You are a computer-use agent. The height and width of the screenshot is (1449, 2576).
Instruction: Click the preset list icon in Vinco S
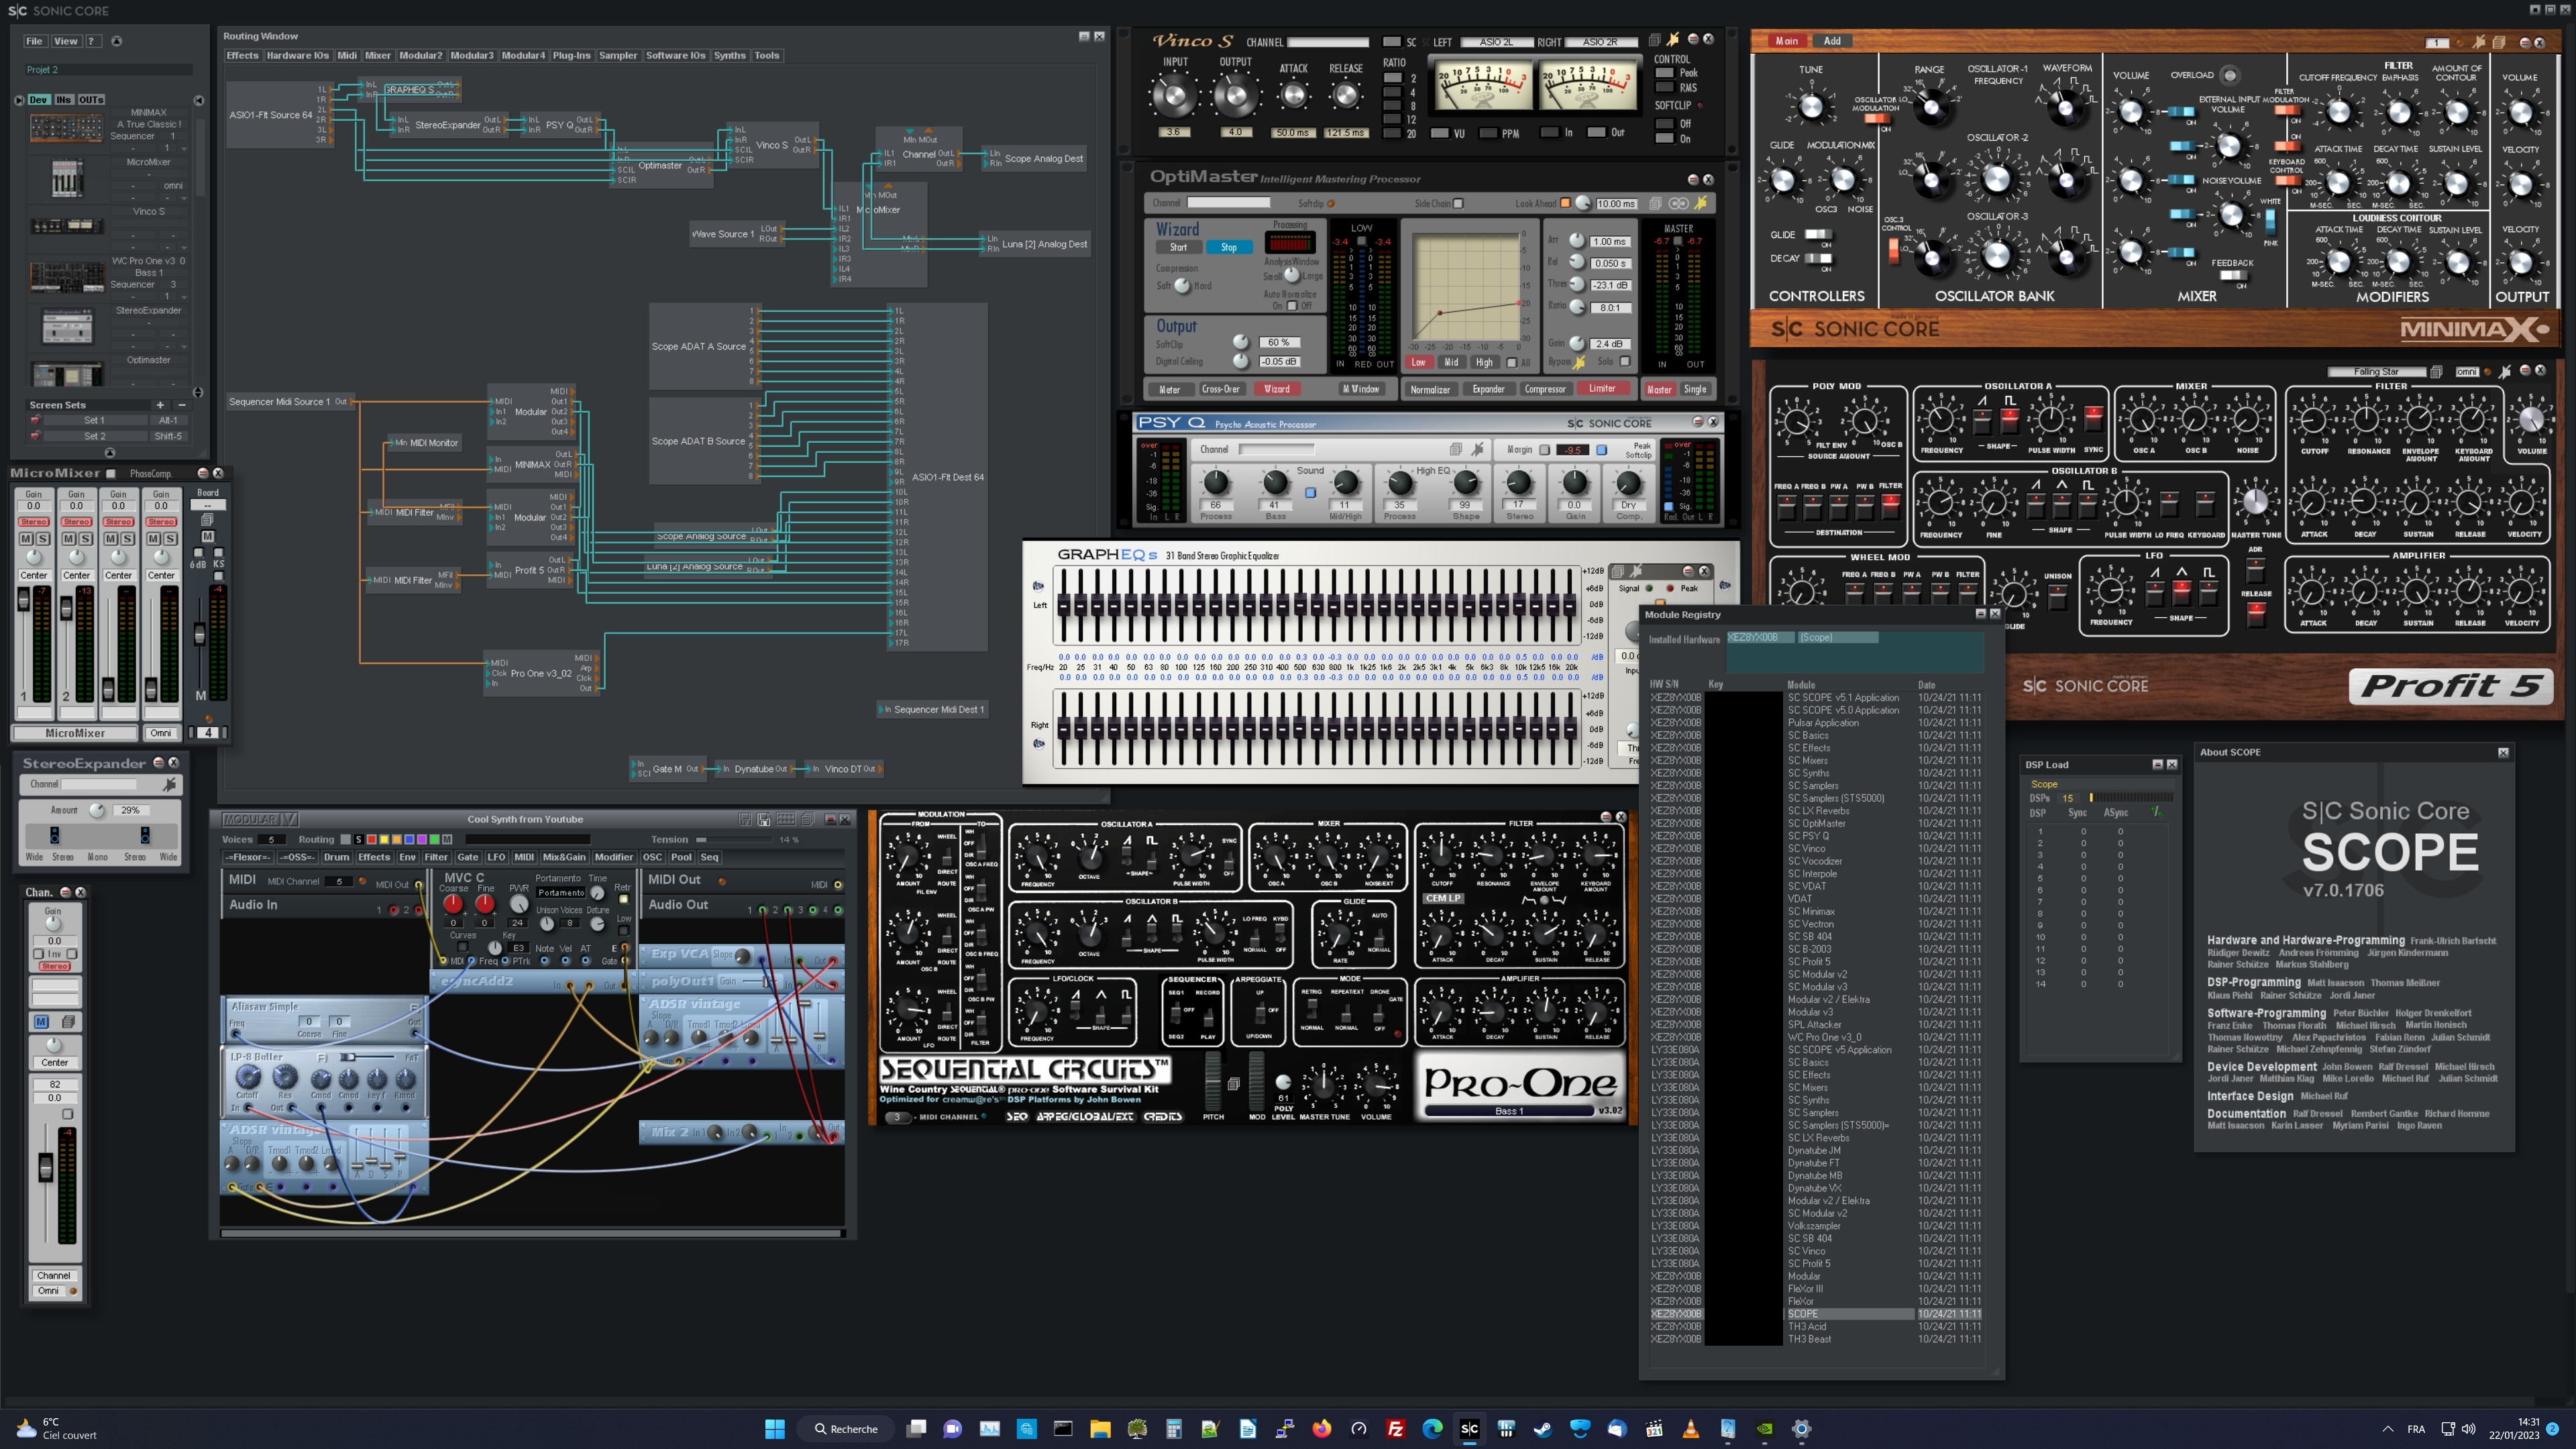1654,40
